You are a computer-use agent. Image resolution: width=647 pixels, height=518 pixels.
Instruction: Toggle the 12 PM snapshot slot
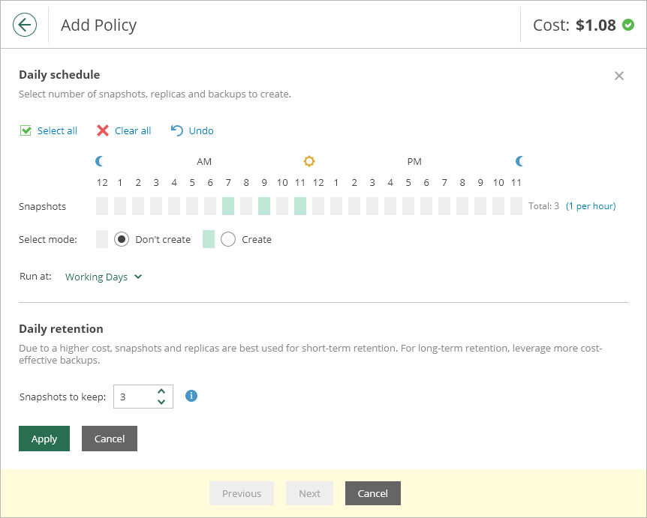tap(318, 206)
